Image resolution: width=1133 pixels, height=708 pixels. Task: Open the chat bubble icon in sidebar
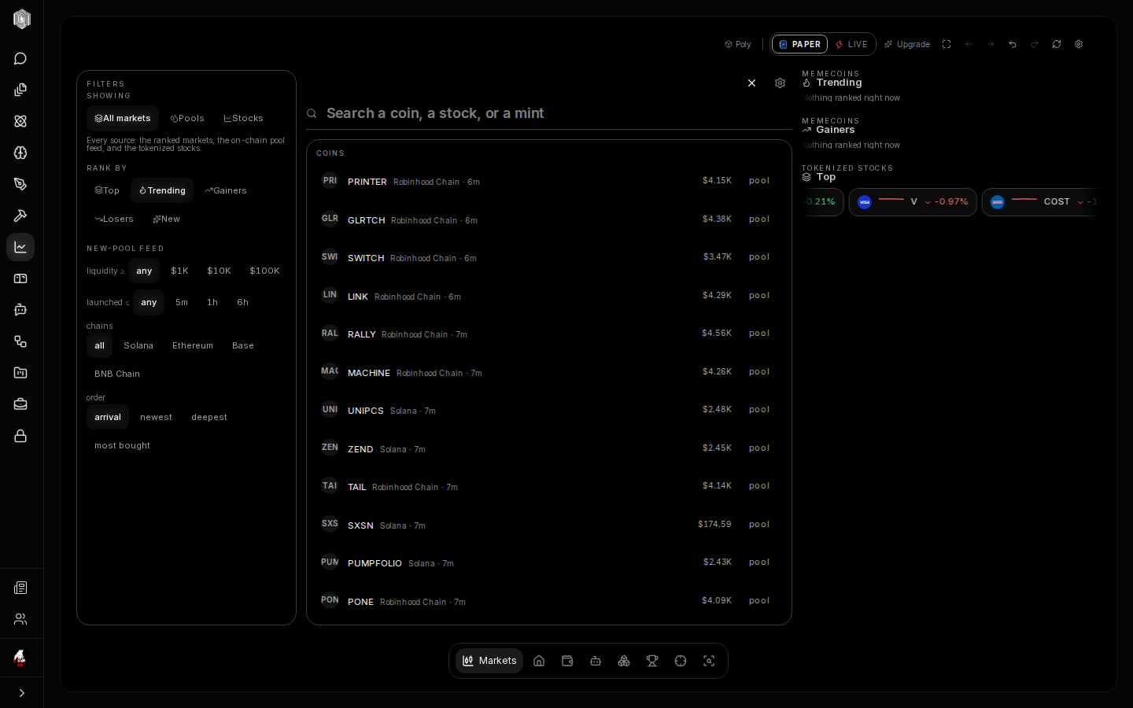20,58
